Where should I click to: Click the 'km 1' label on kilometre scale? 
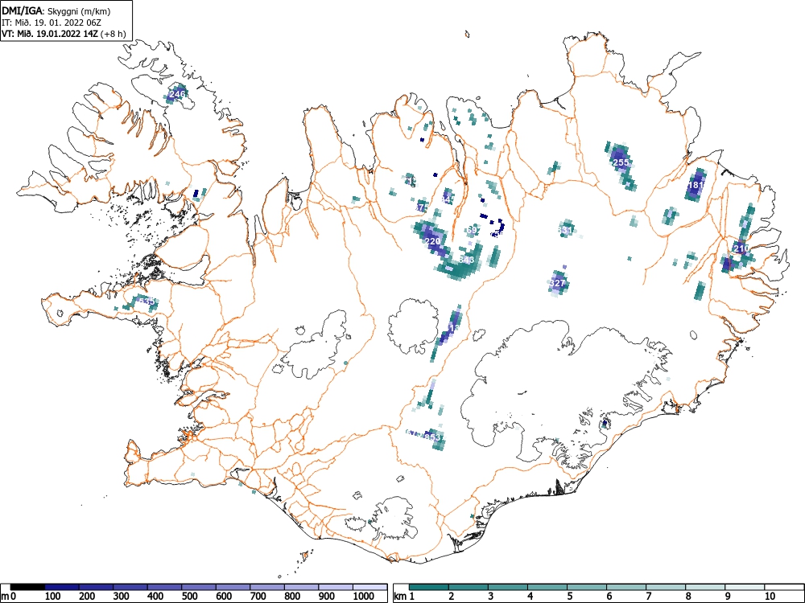coord(404,597)
